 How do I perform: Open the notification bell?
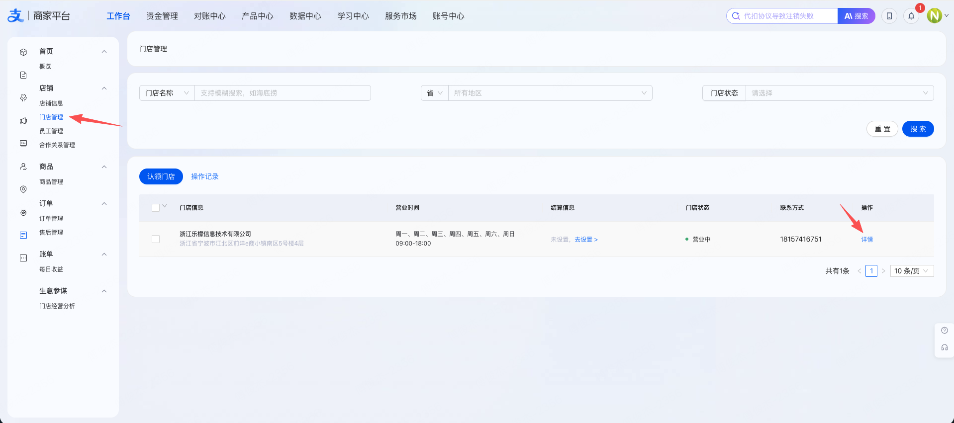(x=911, y=16)
